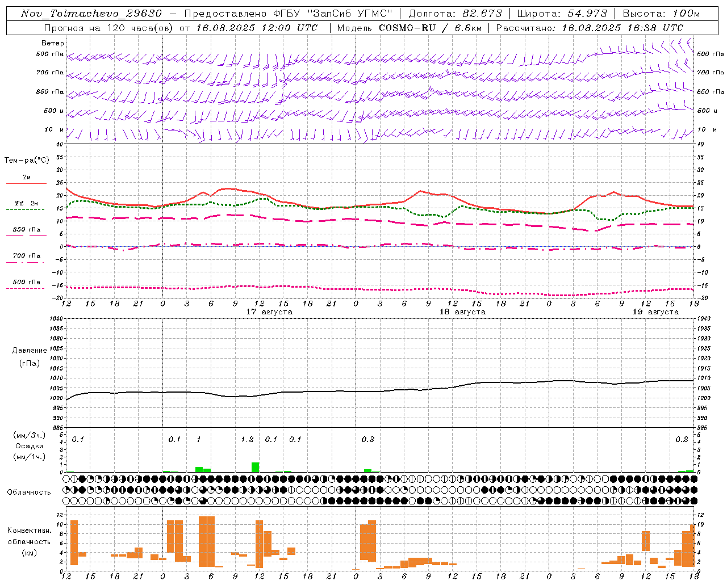Click the provider text ФГБУ "ЗапСиб УГМС"
Viewport: 727px width, 581px height.
333,14
